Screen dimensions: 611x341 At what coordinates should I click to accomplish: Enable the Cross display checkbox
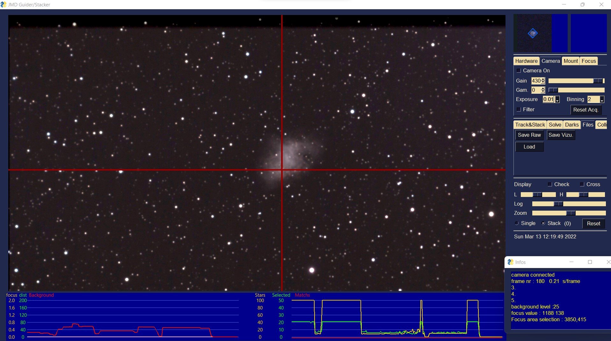click(x=582, y=184)
